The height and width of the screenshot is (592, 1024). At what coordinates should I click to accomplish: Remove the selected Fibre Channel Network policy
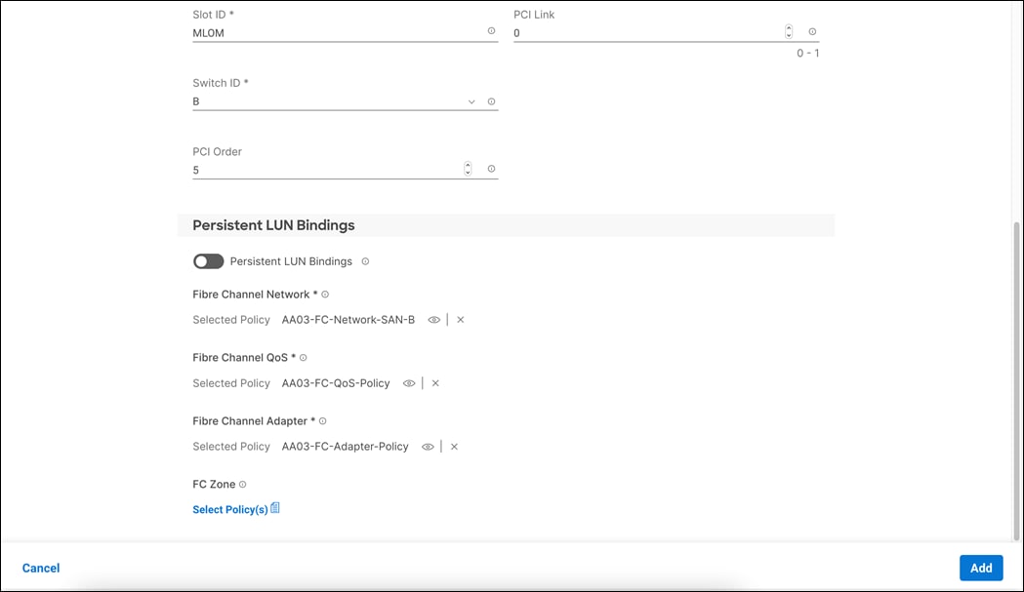click(x=460, y=319)
